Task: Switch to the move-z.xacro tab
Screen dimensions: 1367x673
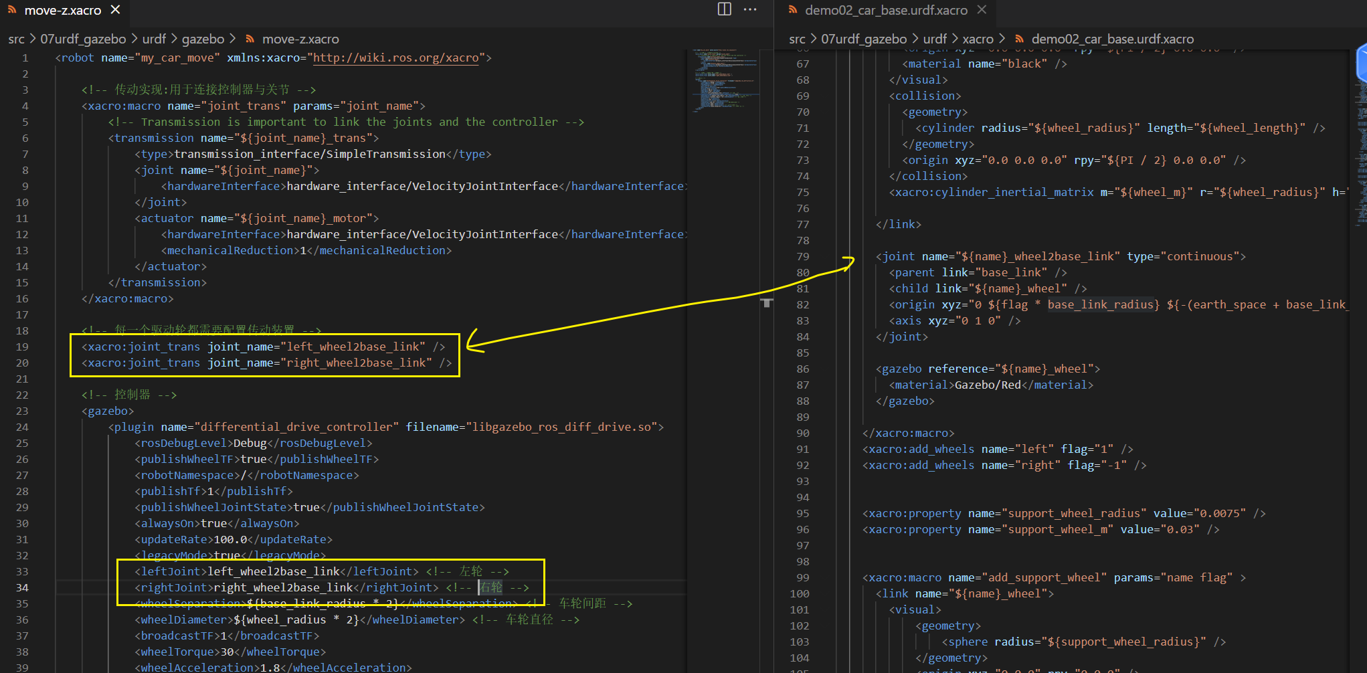Action: (x=63, y=10)
